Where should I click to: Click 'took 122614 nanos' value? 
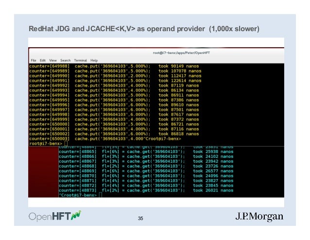(x=180, y=81)
